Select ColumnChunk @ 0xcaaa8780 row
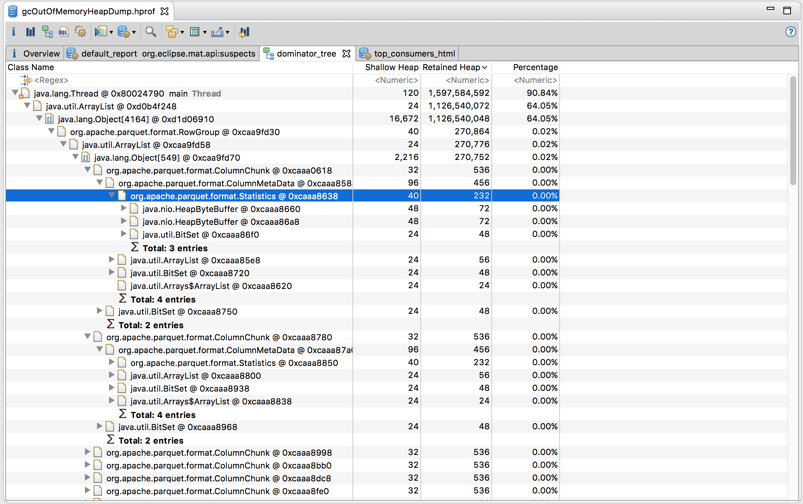Image resolution: width=803 pixels, height=504 pixels. click(282, 337)
